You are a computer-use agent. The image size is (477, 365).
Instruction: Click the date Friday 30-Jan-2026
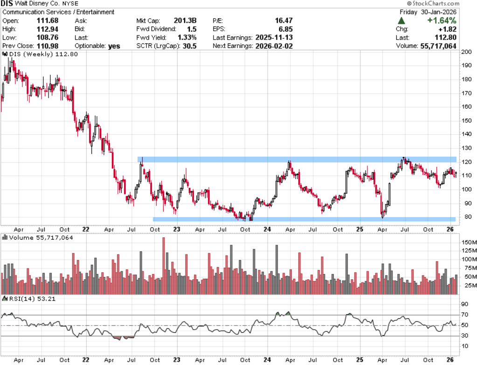(428, 12)
